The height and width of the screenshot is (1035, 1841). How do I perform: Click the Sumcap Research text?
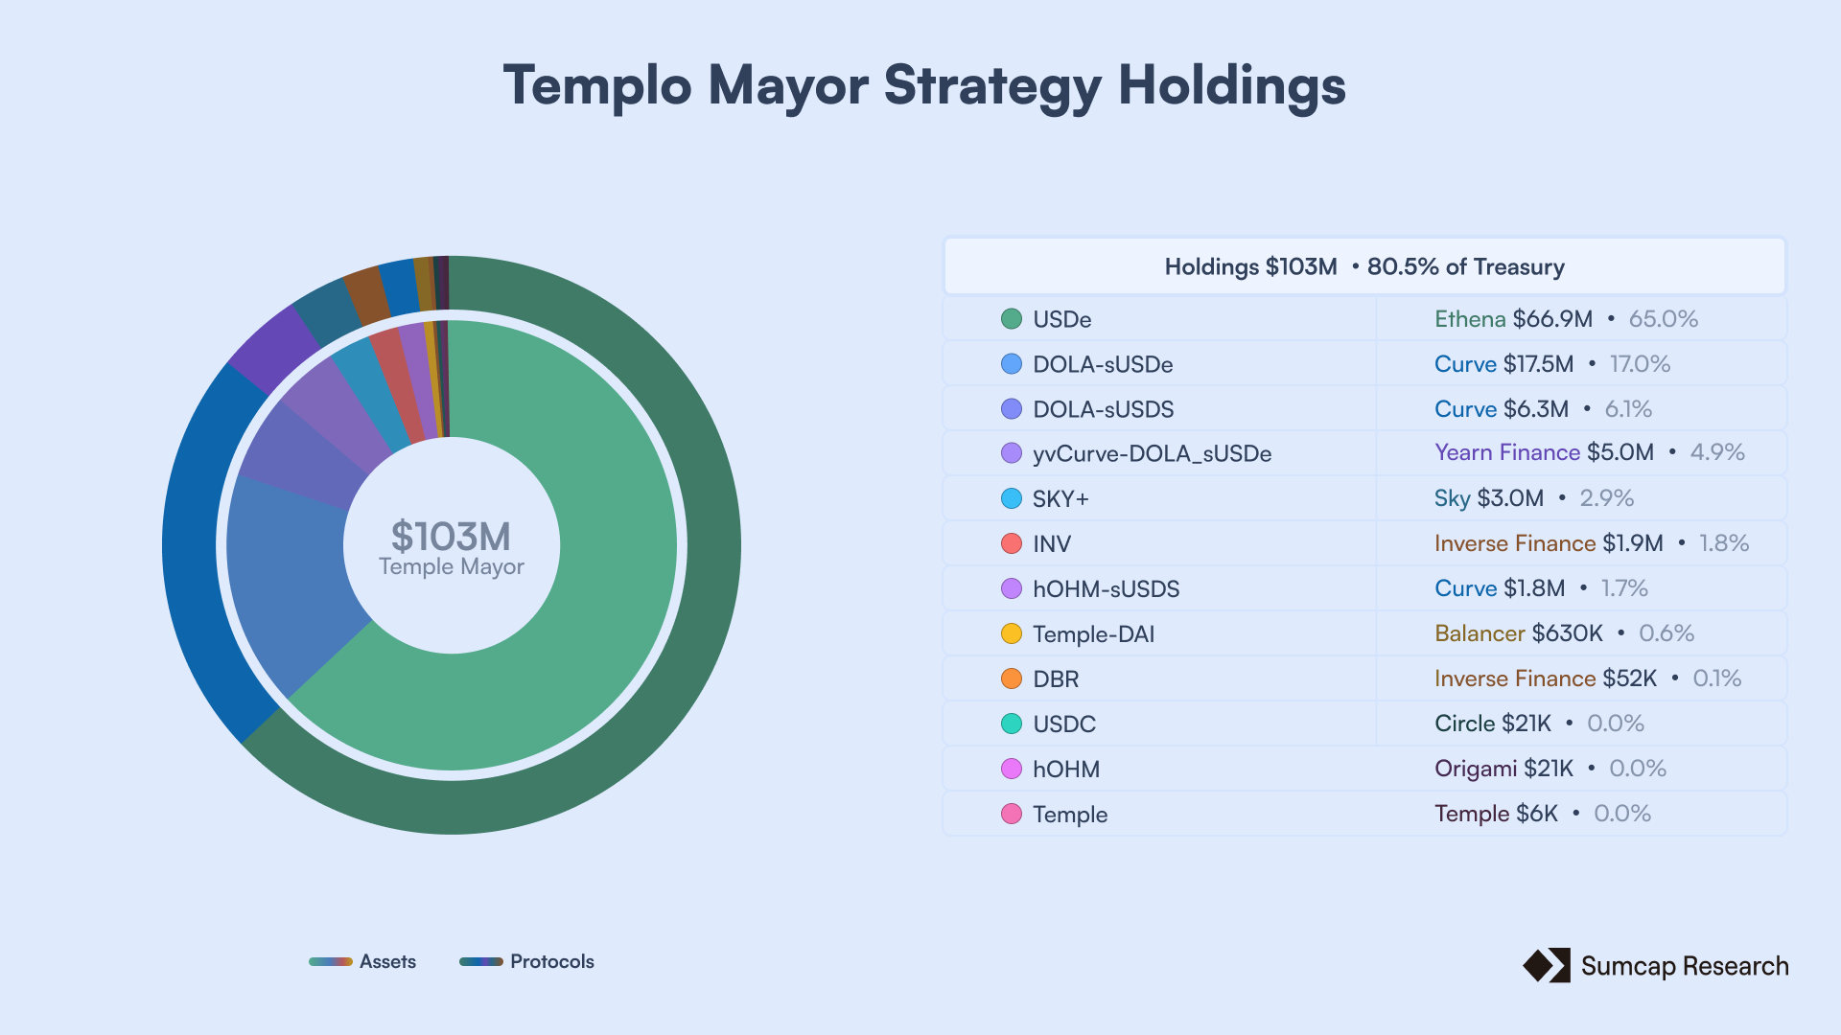(x=1684, y=966)
